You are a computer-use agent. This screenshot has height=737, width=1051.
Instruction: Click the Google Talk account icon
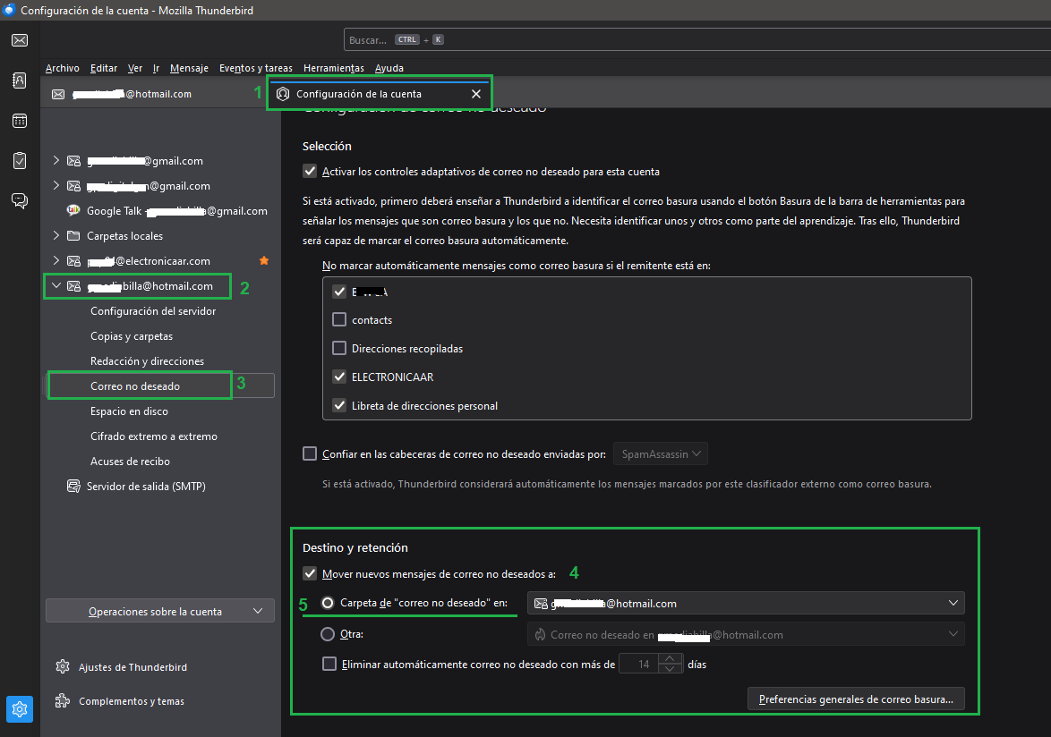point(73,210)
